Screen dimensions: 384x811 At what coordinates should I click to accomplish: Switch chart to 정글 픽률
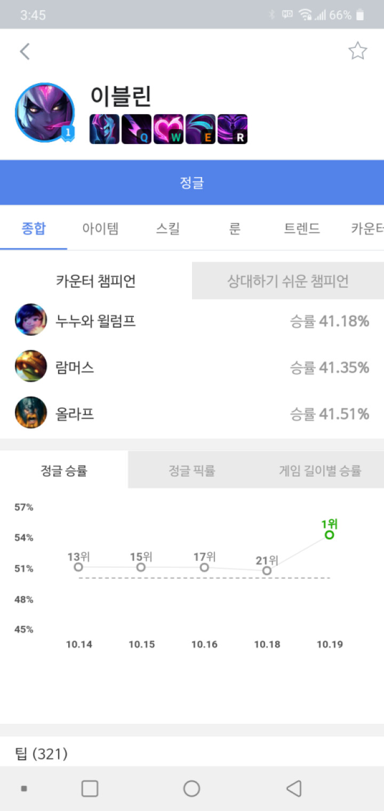[192, 470]
